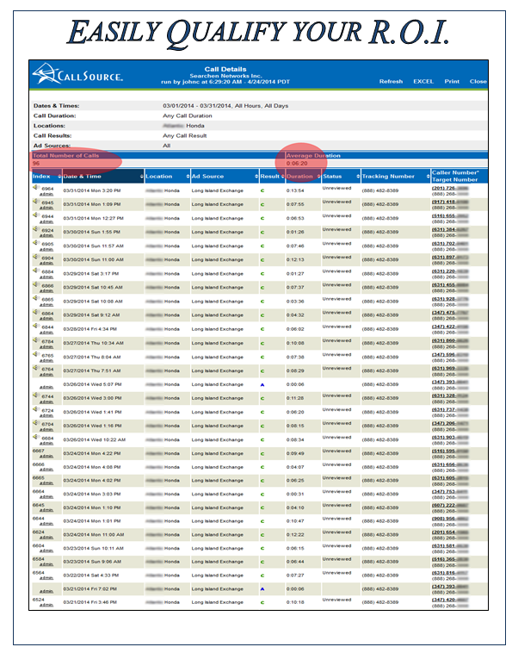
Task: Sort calls by Date & Time arrow
Action: (x=141, y=177)
